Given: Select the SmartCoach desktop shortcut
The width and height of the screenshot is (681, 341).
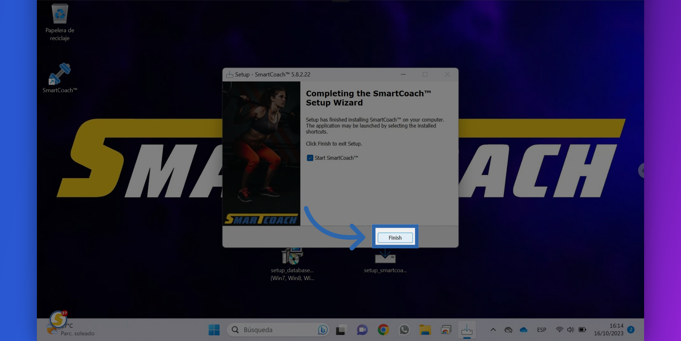Looking at the screenshot, I should pos(60,78).
